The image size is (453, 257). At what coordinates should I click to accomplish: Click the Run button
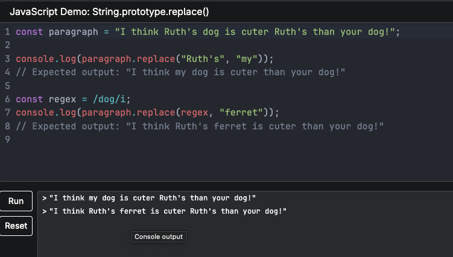click(x=16, y=201)
